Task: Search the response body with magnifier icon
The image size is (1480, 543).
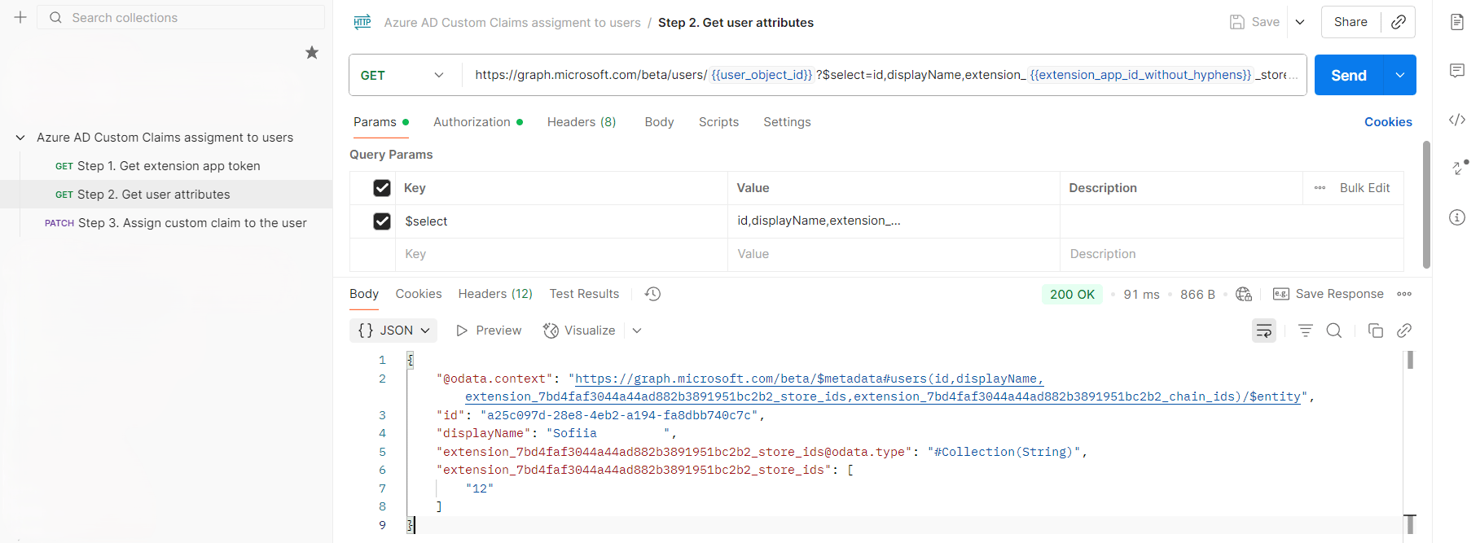Action: tap(1334, 331)
